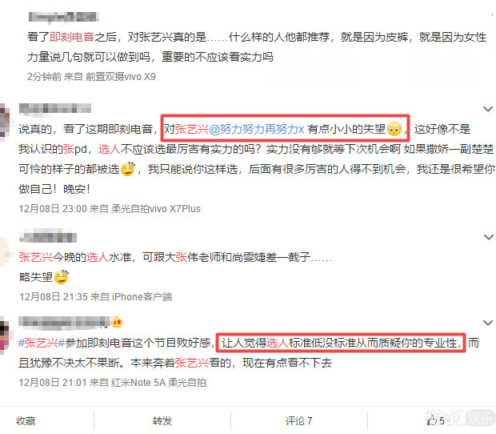This screenshot has width=496, height=434.
Task: Click the 即刻电音 red link in first post
Action: (72, 37)
